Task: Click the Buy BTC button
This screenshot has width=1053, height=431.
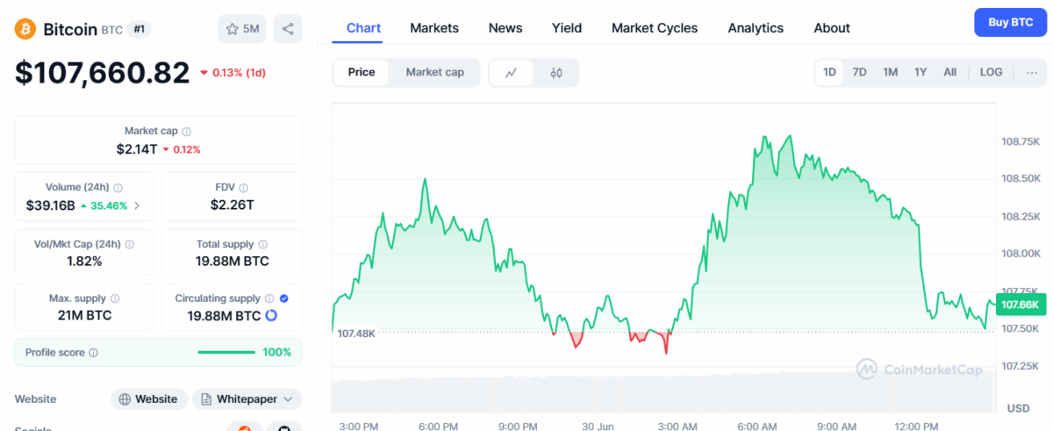Action: (x=1010, y=22)
